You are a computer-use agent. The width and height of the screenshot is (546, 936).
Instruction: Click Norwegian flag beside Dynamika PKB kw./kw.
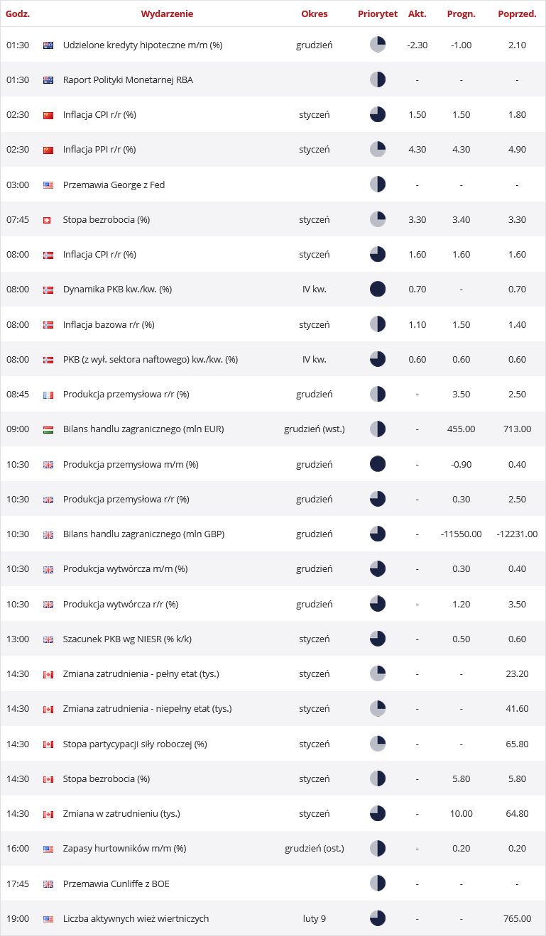(48, 290)
